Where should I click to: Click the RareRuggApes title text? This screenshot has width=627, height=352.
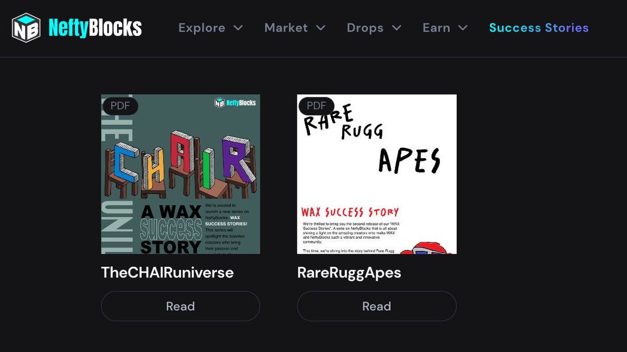click(x=349, y=272)
